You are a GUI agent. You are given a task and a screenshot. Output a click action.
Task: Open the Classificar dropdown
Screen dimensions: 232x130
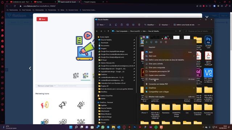[150, 25]
